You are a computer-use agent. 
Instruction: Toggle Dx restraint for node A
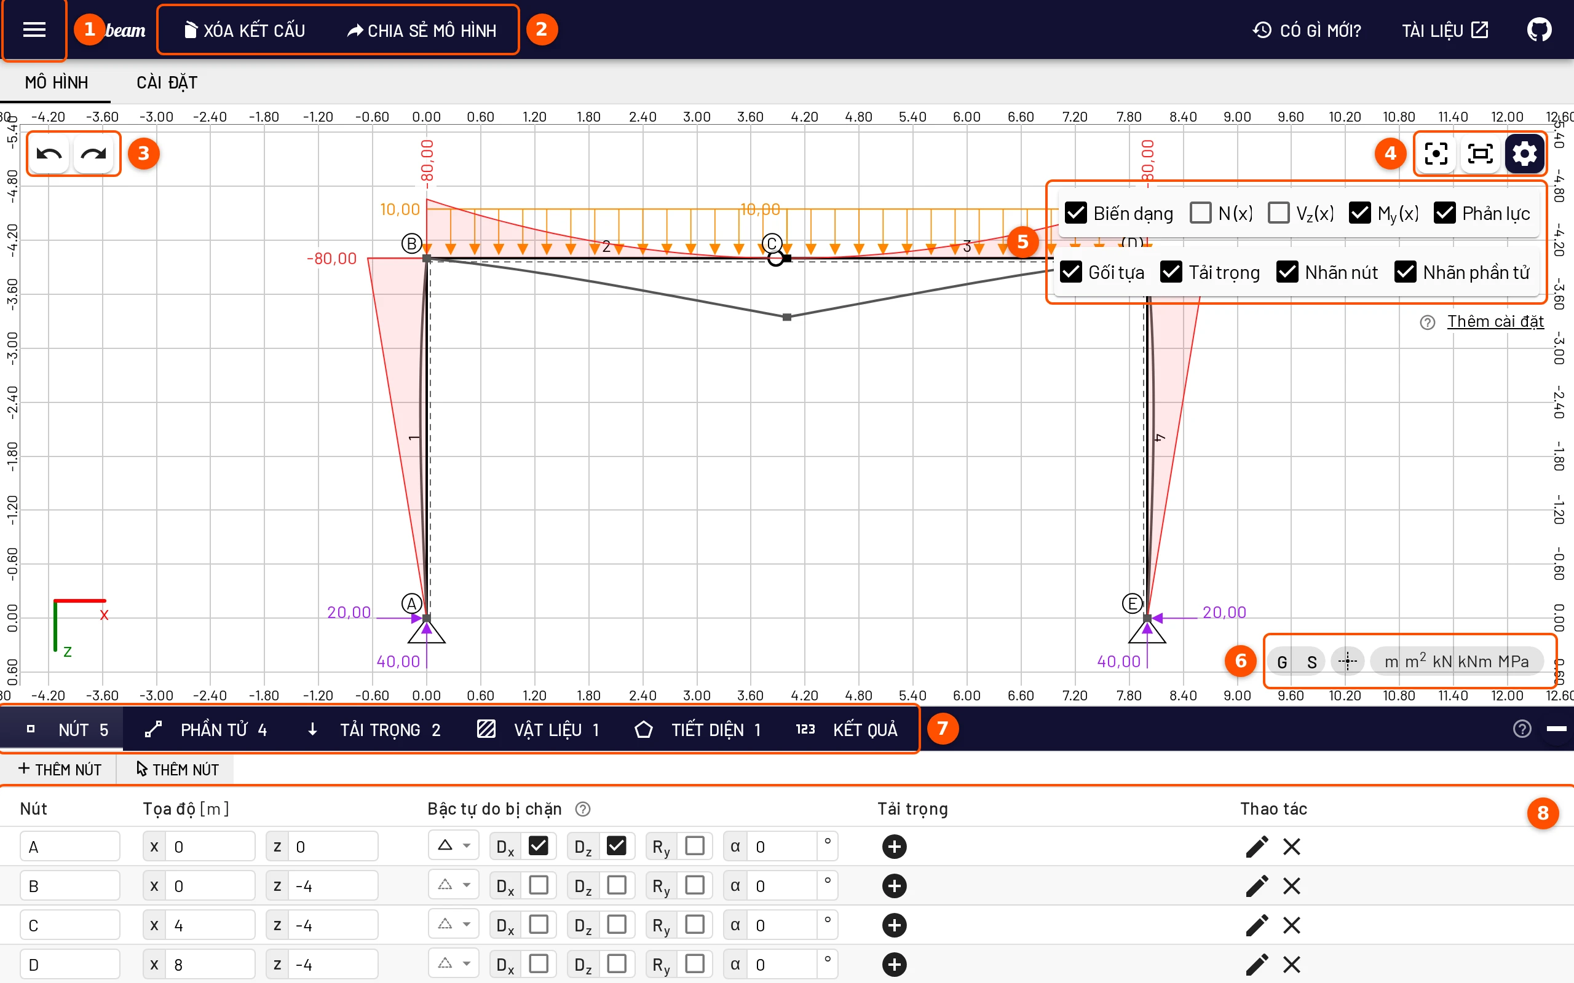538,846
